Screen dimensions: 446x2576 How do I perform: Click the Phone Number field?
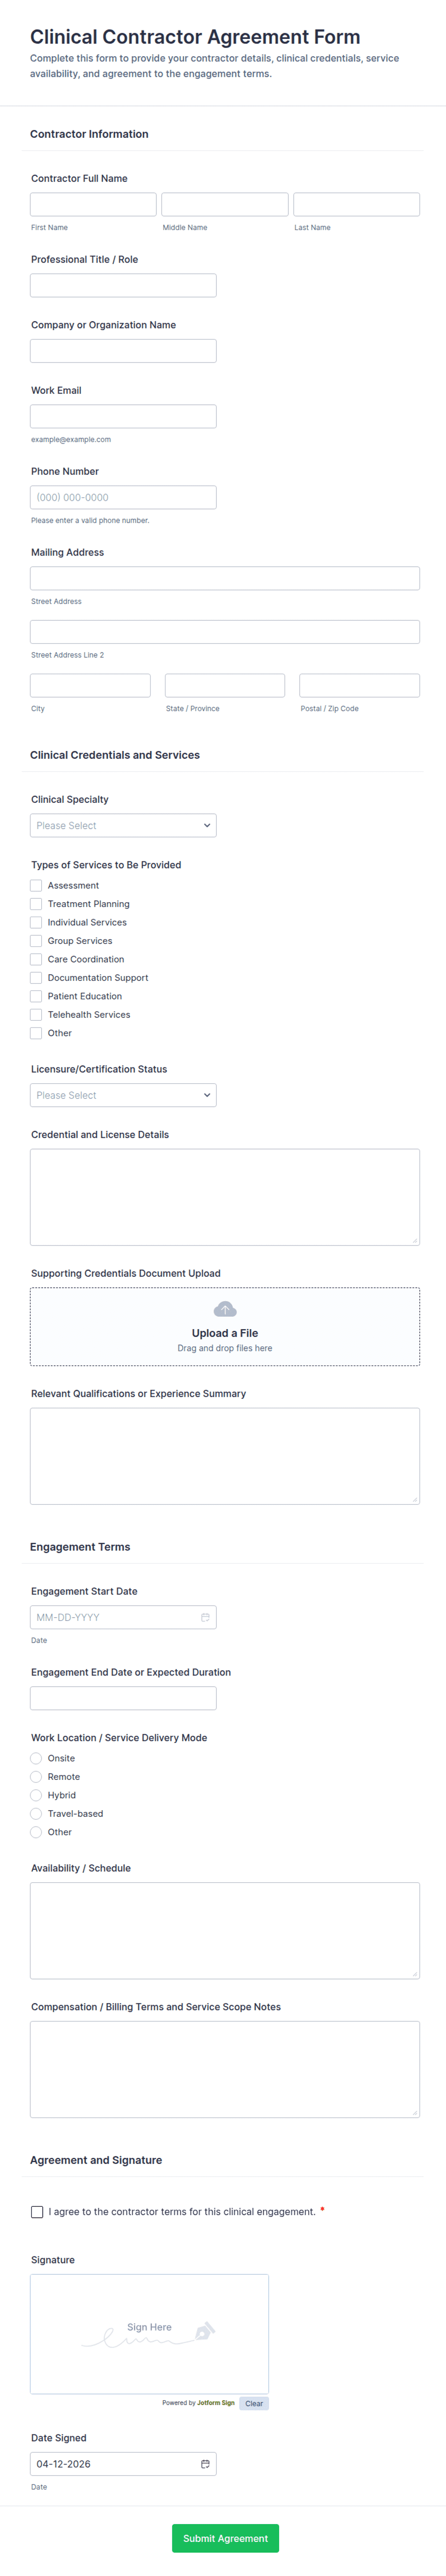pyautogui.click(x=123, y=497)
